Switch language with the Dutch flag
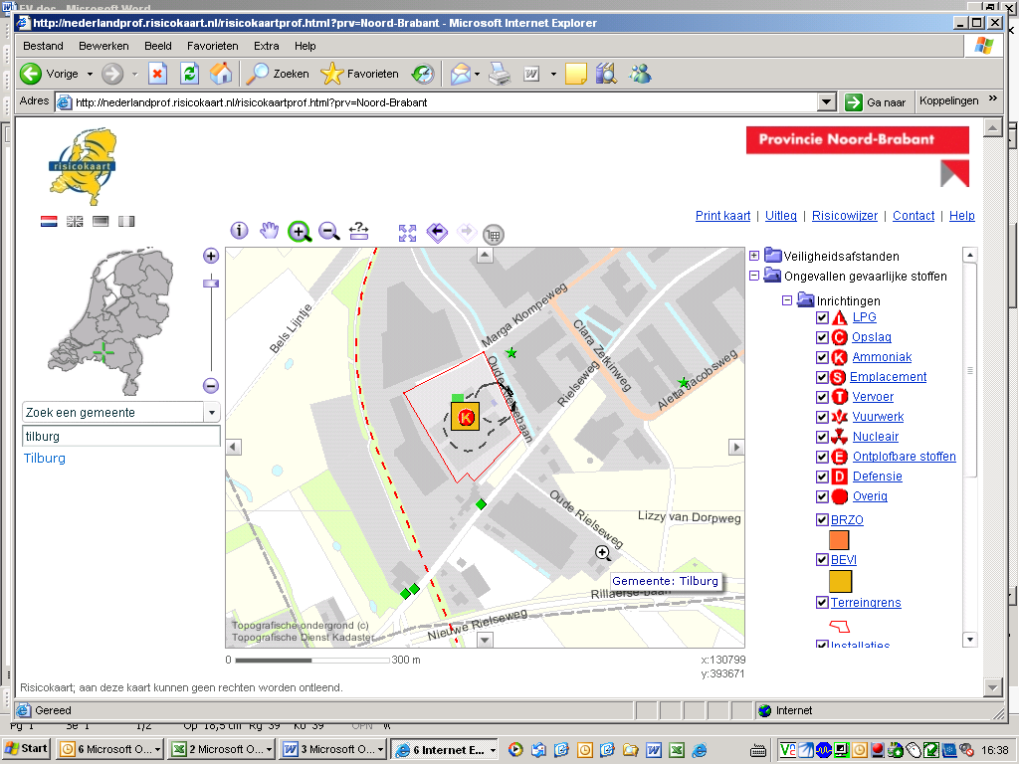Screen dimensions: 1019x764 coord(49,222)
